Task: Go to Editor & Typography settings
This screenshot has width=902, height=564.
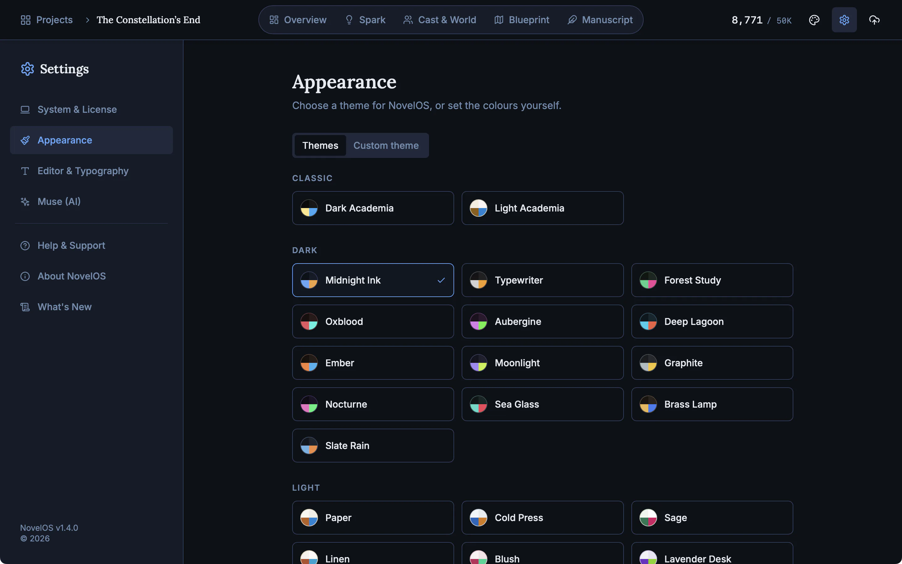Action: pyautogui.click(x=91, y=171)
